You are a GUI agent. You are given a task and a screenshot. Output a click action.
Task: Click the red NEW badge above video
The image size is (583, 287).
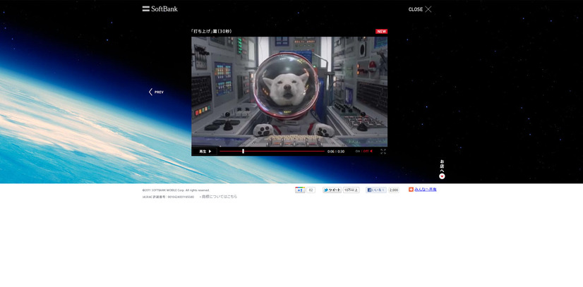(381, 31)
